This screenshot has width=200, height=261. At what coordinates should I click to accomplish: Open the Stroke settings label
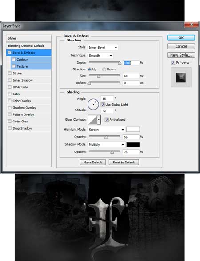pos(17,73)
